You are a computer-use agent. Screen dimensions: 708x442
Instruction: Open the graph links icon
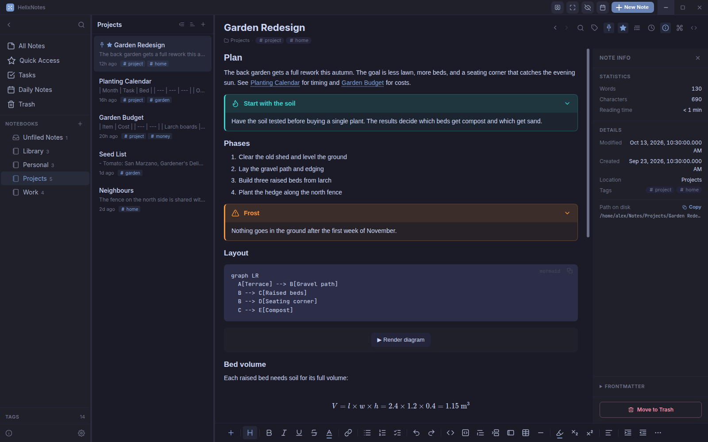tap(680, 28)
